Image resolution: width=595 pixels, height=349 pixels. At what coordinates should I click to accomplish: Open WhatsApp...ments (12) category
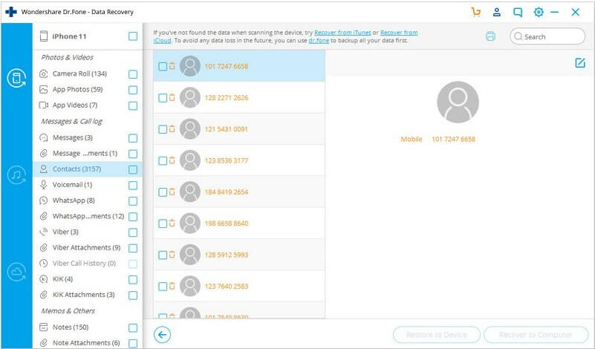pos(88,216)
